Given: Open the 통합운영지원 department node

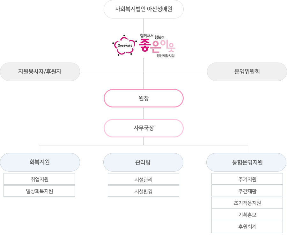Looking at the screenshot, I should (x=247, y=162).
